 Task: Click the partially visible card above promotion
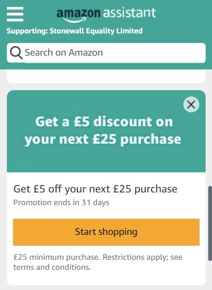tap(106, 76)
